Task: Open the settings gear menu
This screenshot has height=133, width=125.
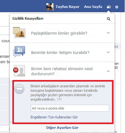Action: point(117,7)
